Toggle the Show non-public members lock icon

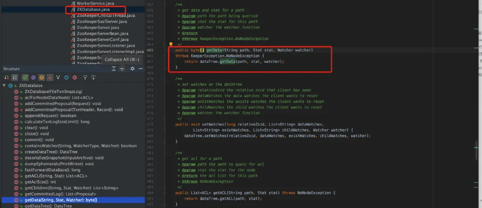coord(50,77)
